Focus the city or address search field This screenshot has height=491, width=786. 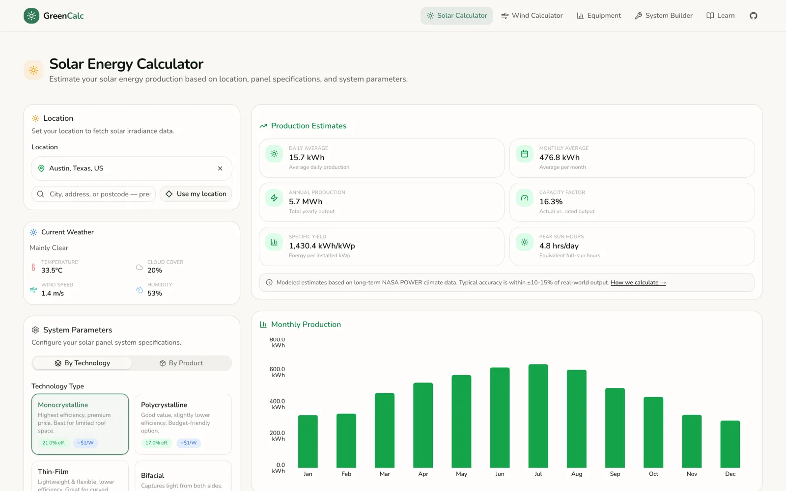pos(94,194)
